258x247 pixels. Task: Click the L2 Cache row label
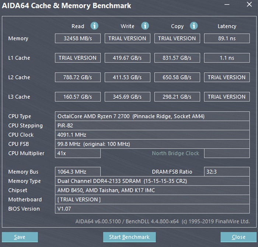tap(19, 77)
